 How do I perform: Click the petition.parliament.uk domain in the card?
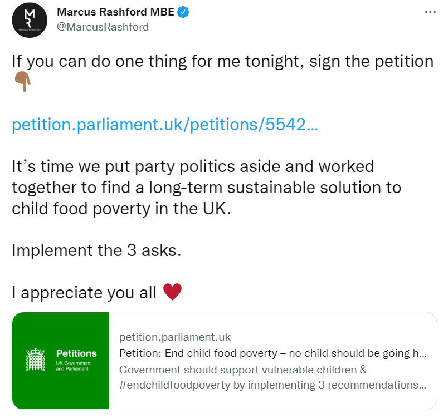click(175, 337)
